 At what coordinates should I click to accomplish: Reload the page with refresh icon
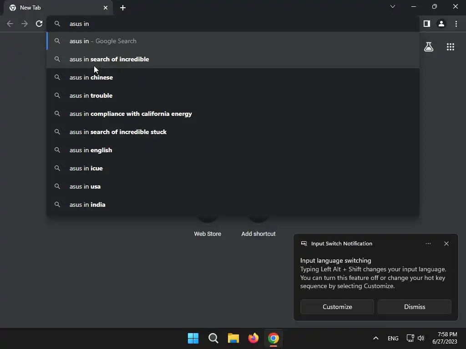[39, 24]
